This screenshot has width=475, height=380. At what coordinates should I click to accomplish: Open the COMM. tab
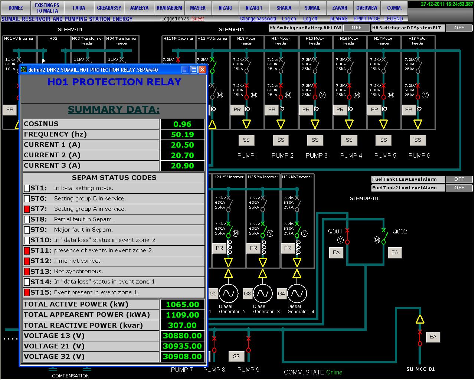394,7
